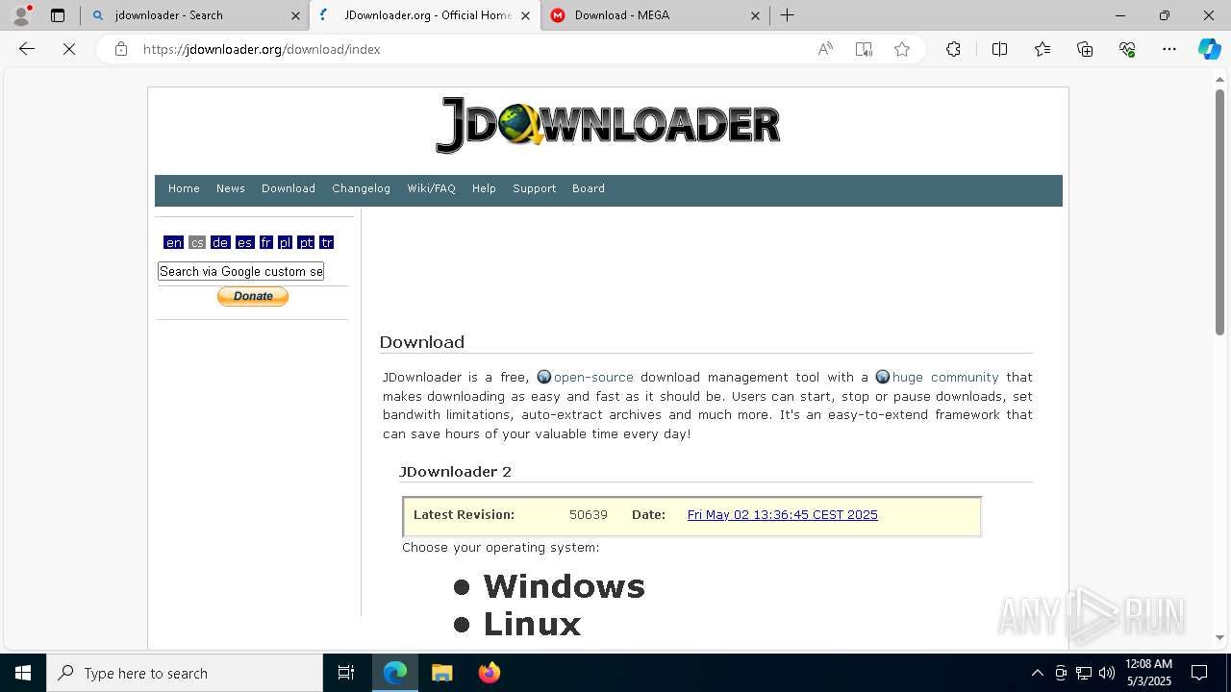The image size is (1231, 692).
Task: Switch to jdownloader - Search tab
Action: [194, 15]
